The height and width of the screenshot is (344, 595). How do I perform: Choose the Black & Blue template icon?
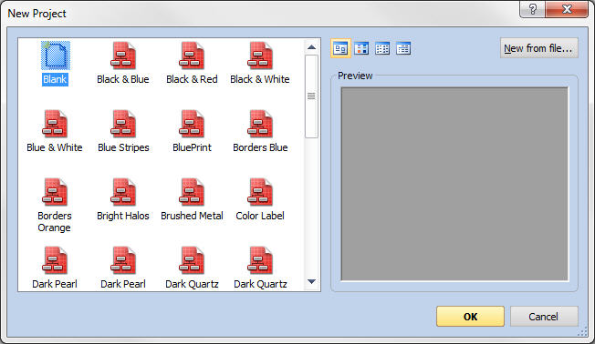(x=123, y=56)
